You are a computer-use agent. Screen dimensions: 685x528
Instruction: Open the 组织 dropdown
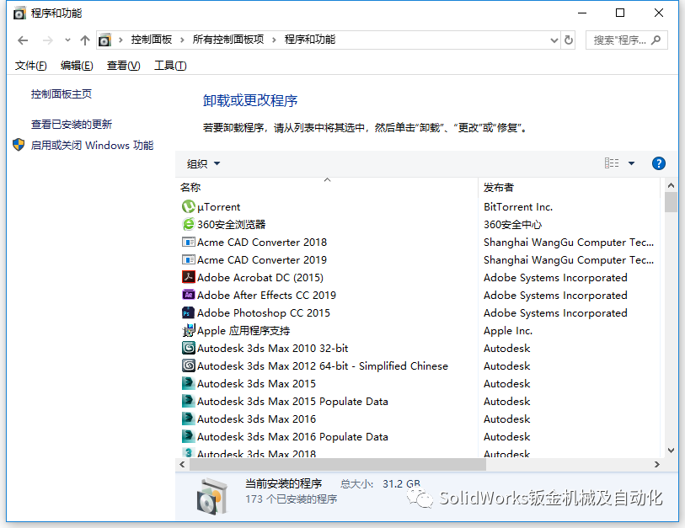click(x=203, y=163)
